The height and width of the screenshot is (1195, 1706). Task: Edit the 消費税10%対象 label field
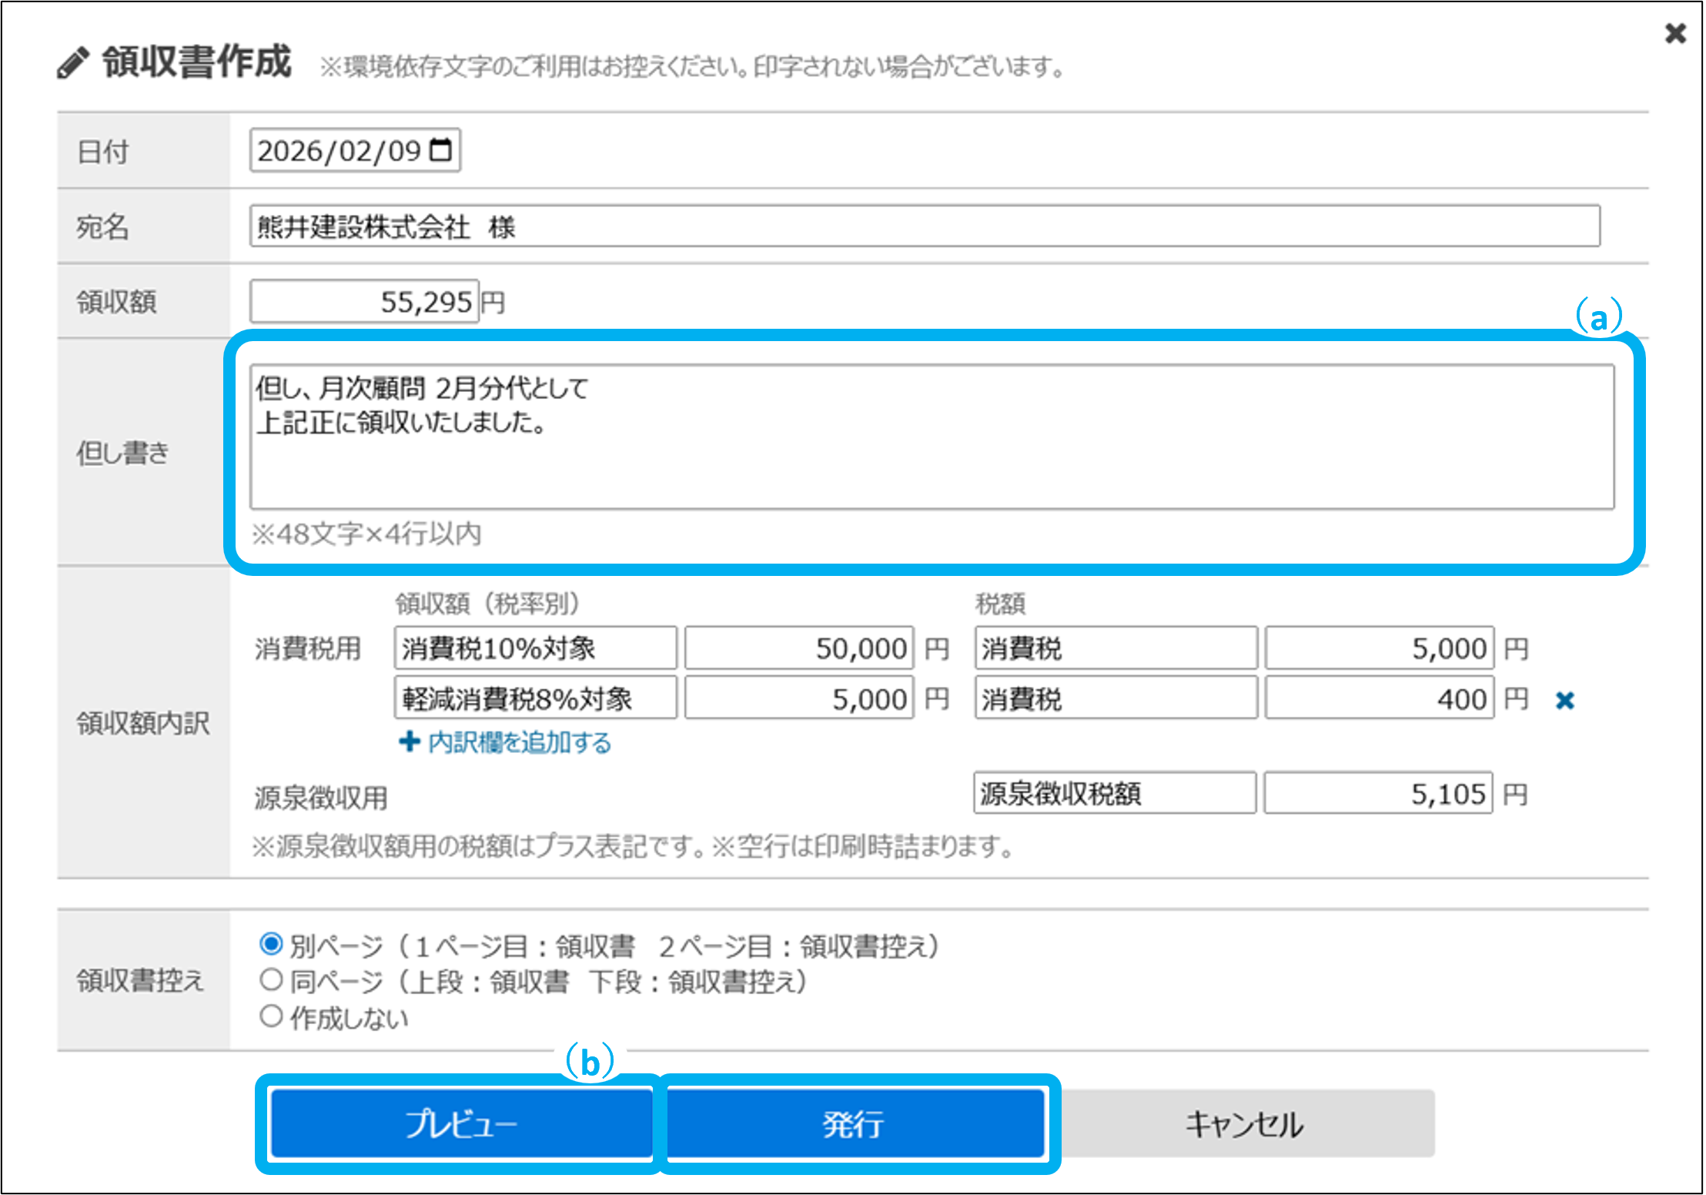[535, 648]
